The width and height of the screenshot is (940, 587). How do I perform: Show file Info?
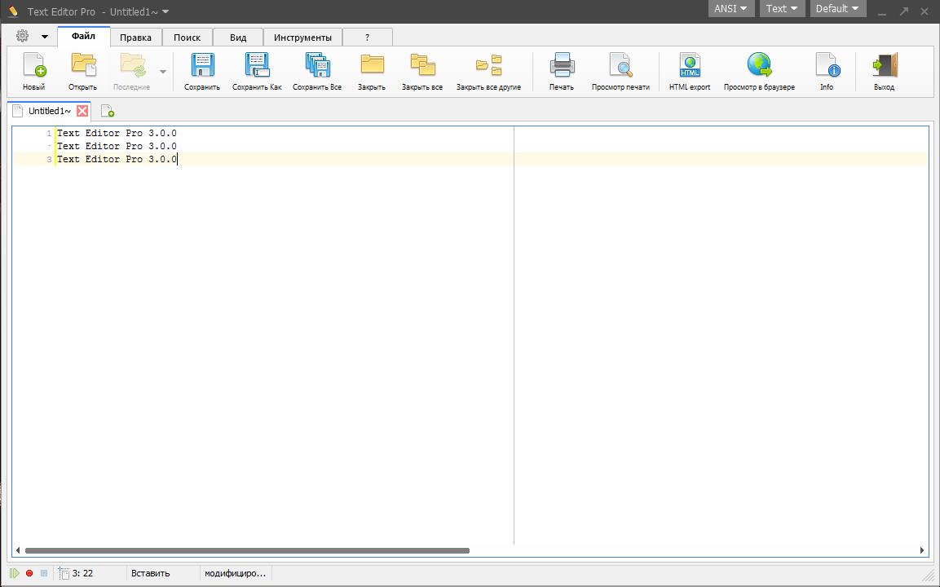(827, 72)
